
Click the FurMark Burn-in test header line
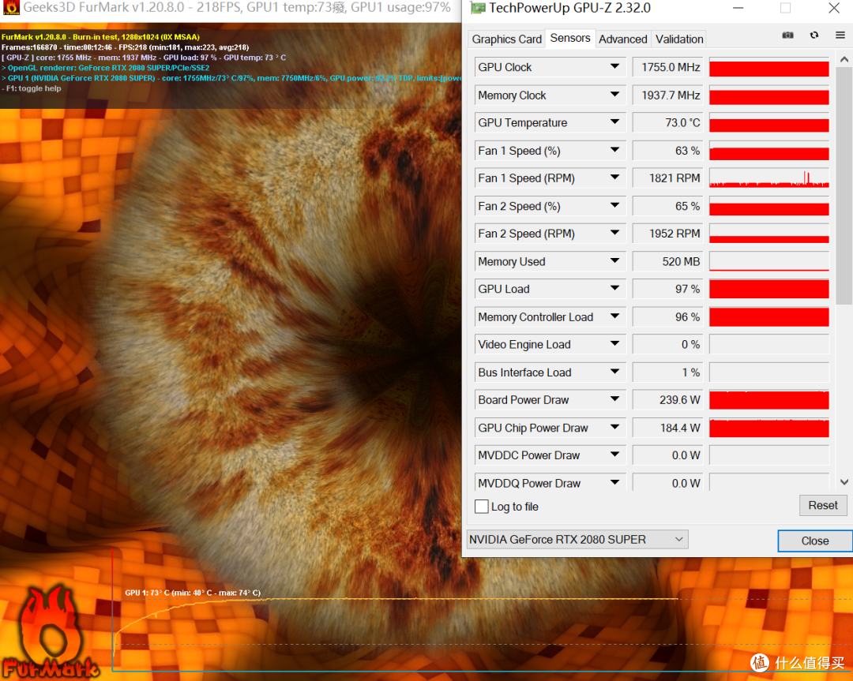coord(100,37)
